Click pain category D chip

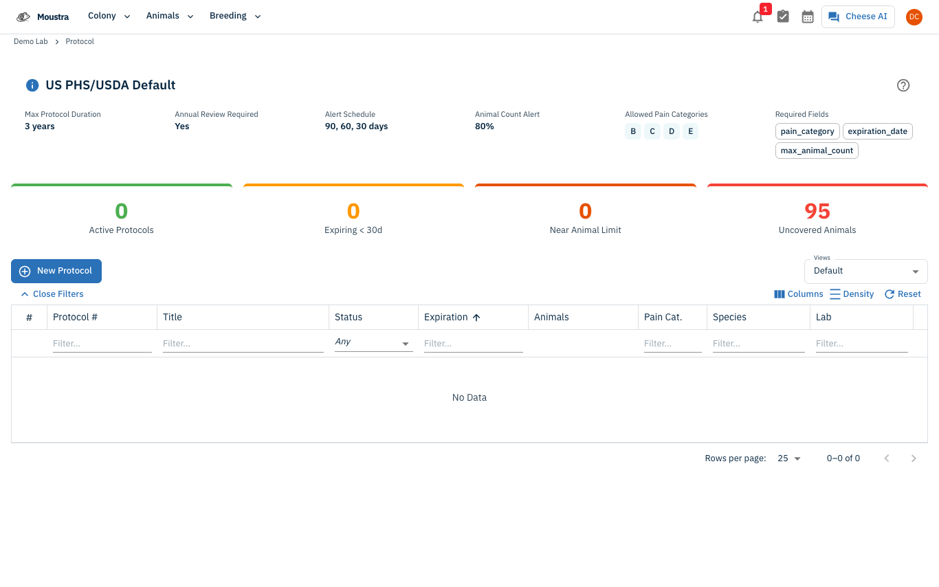click(672, 131)
